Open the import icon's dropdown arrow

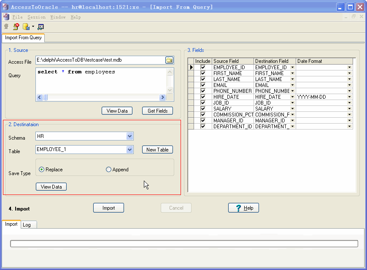coord(33,27)
